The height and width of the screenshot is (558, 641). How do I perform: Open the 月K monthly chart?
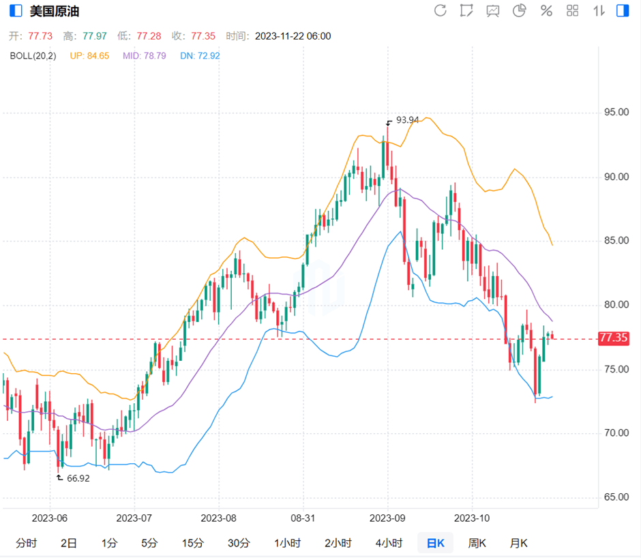[x=519, y=543]
